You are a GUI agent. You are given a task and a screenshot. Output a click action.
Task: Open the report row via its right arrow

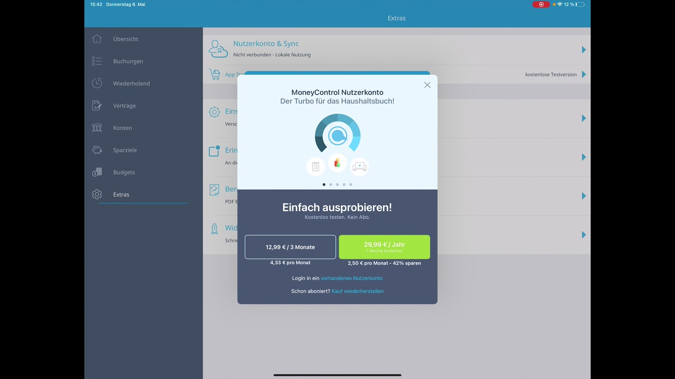pyautogui.click(x=584, y=196)
